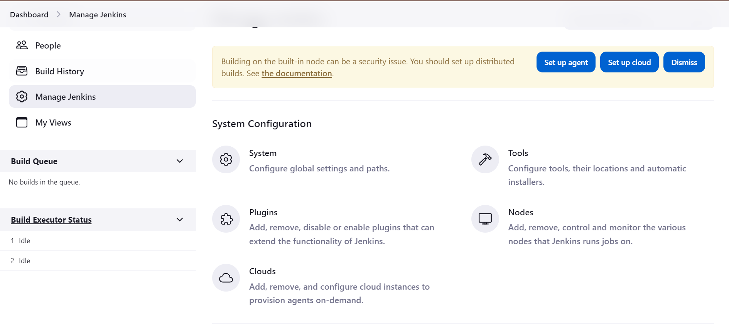The height and width of the screenshot is (327, 729).
Task: Open My Views in sidebar
Action: point(102,122)
